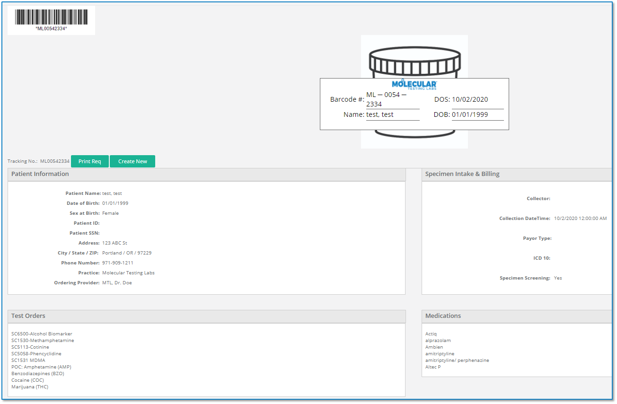Click the Medications panel header
Viewport: 617px width, 404px height.
click(444, 316)
